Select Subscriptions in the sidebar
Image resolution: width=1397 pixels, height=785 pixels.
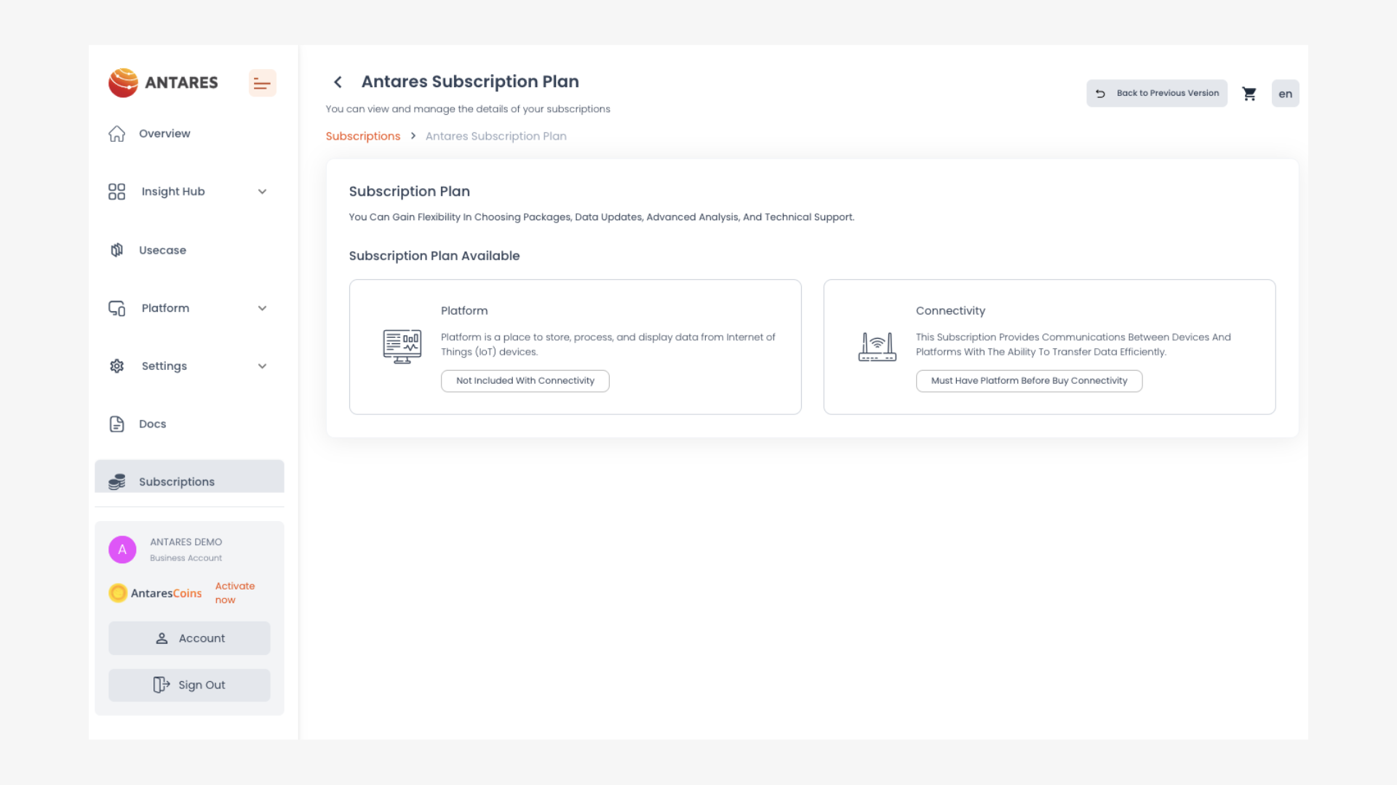point(176,481)
